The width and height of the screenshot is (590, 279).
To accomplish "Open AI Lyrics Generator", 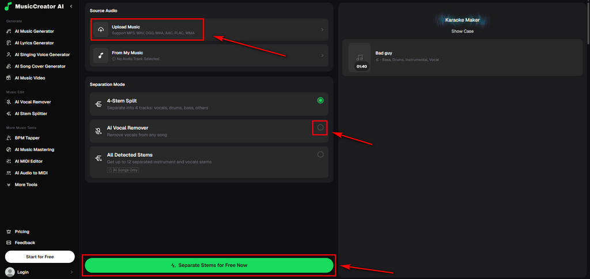I will pyautogui.click(x=34, y=43).
